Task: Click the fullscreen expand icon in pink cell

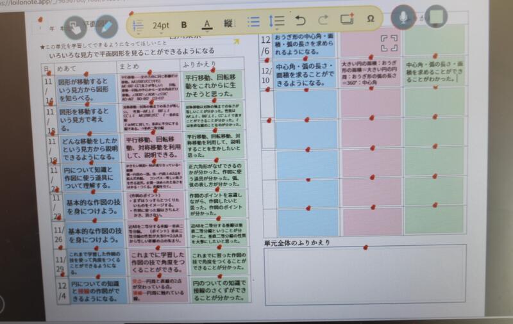Action: tap(389, 43)
